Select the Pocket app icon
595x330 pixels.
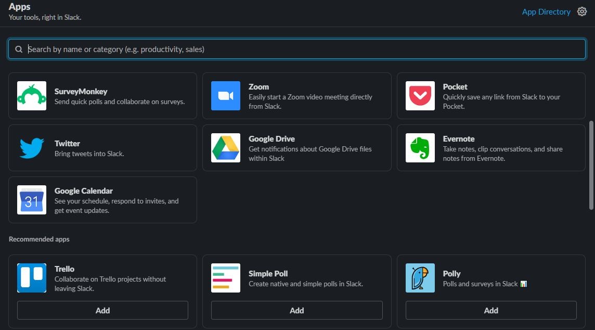pos(420,96)
